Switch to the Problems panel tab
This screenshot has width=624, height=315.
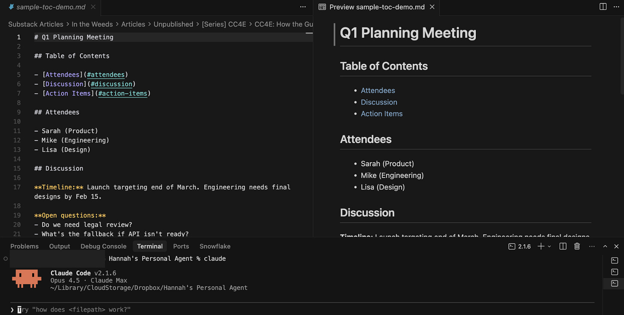(x=24, y=246)
